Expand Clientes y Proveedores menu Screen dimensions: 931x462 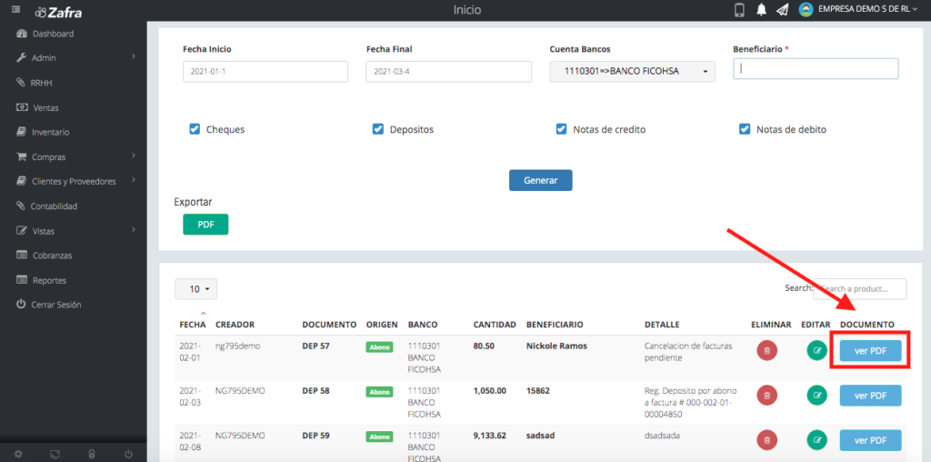click(x=73, y=181)
